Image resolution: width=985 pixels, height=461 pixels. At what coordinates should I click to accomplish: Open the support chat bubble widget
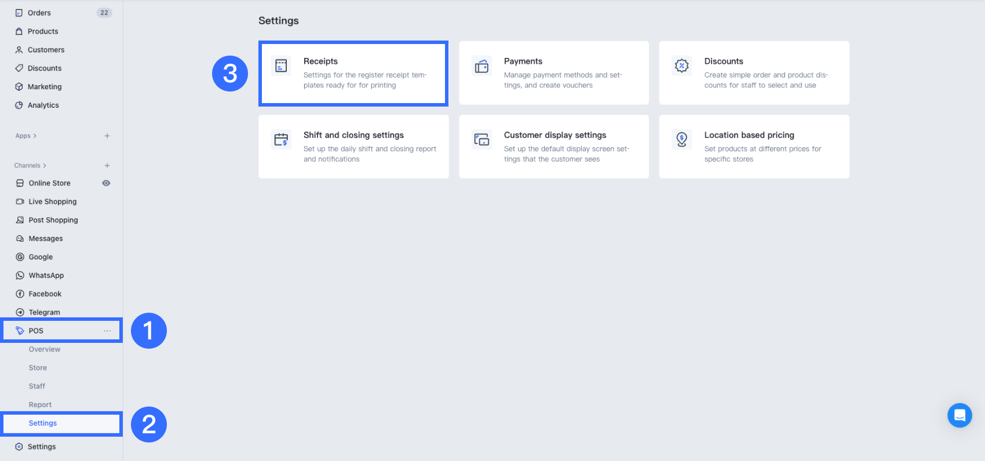pyautogui.click(x=960, y=415)
